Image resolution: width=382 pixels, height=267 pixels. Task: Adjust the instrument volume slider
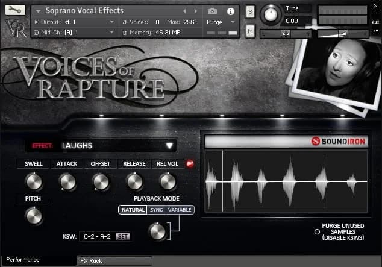tap(343, 34)
